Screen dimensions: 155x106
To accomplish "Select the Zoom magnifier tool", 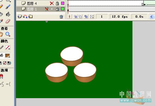I will point(8,34).
